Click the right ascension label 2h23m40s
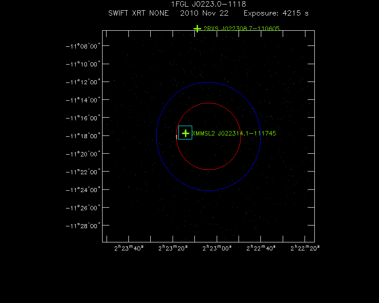The height and width of the screenshot is (303, 379). pyautogui.click(x=129, y=248)
